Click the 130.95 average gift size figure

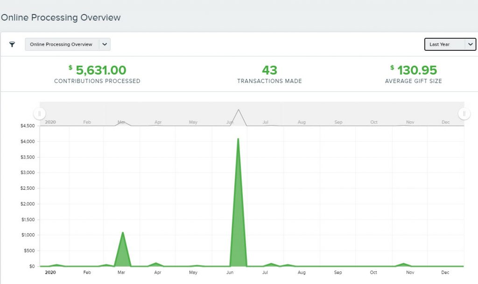click(x=414, y=70)
